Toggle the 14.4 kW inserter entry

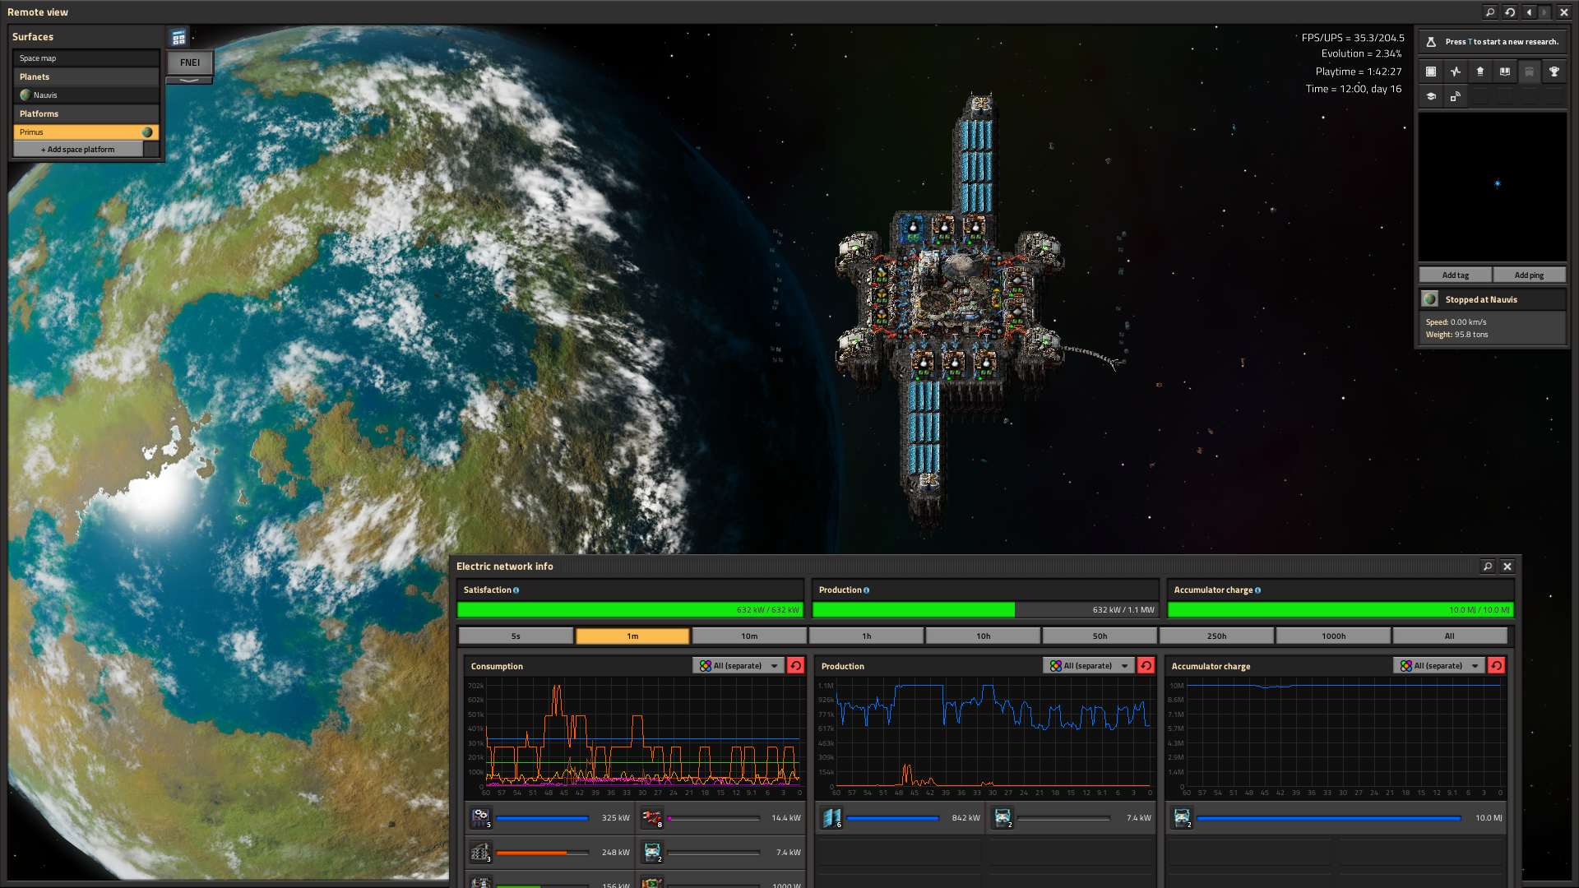coord(721,818)
